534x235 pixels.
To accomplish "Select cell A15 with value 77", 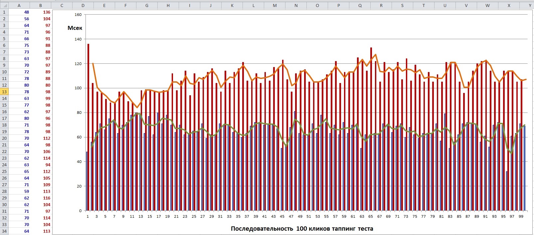I will (x=19, y=105).
